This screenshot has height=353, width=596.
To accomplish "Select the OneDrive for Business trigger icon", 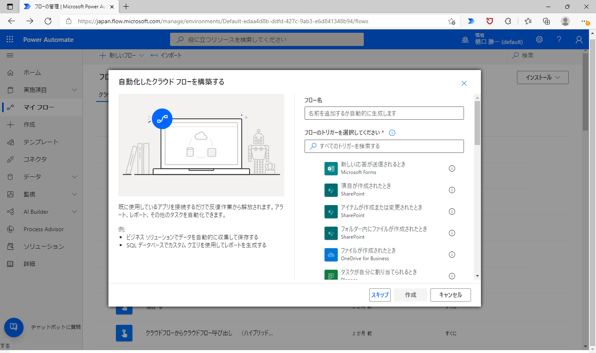I will point(331,255).
